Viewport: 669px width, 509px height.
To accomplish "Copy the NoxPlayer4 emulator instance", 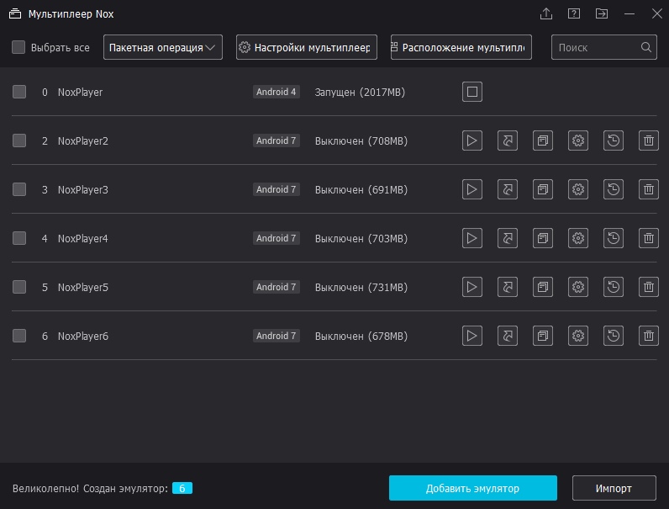I will click(x=543, y=238).
